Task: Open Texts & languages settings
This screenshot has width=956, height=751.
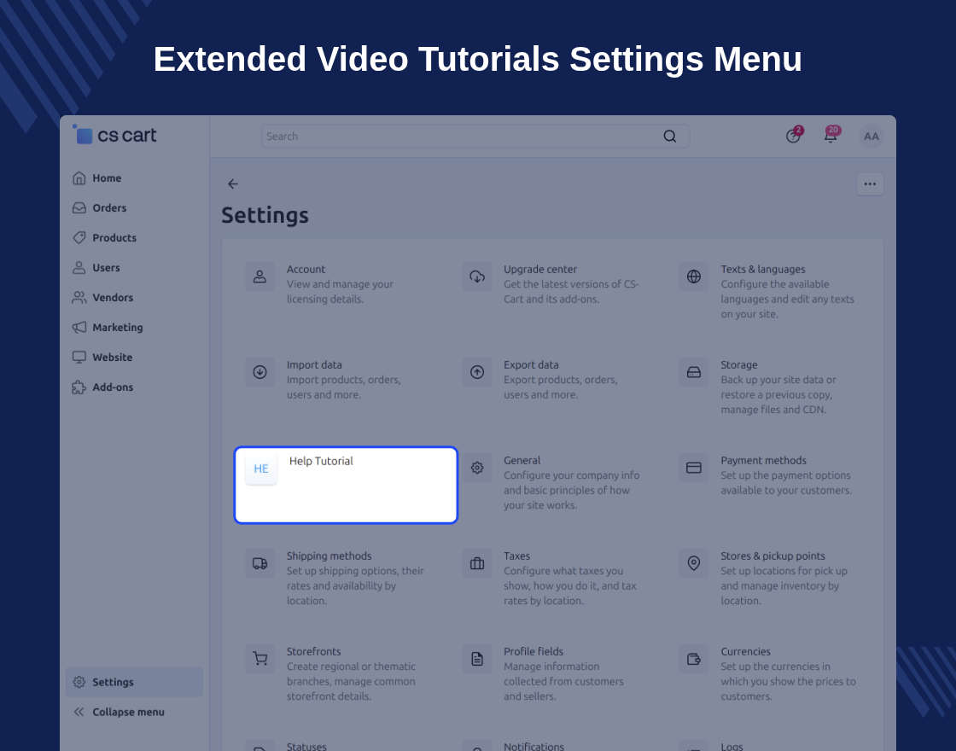Action: (763, 270)
